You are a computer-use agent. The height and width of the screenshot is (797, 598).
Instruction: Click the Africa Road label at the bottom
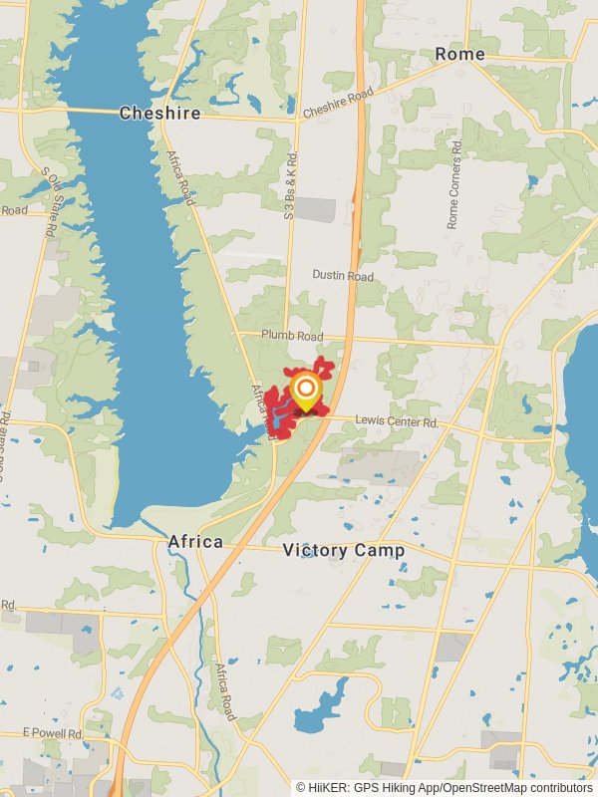(226, 692)
